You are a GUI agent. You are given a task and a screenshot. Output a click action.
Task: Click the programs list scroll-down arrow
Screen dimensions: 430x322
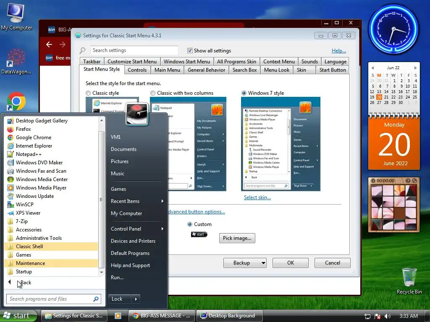(x=102, y=272)
